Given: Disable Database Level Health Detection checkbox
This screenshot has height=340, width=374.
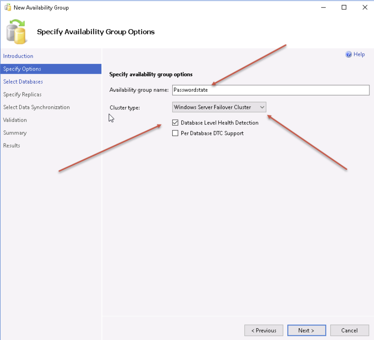Looking at the screenshot, I should [175, 123].
